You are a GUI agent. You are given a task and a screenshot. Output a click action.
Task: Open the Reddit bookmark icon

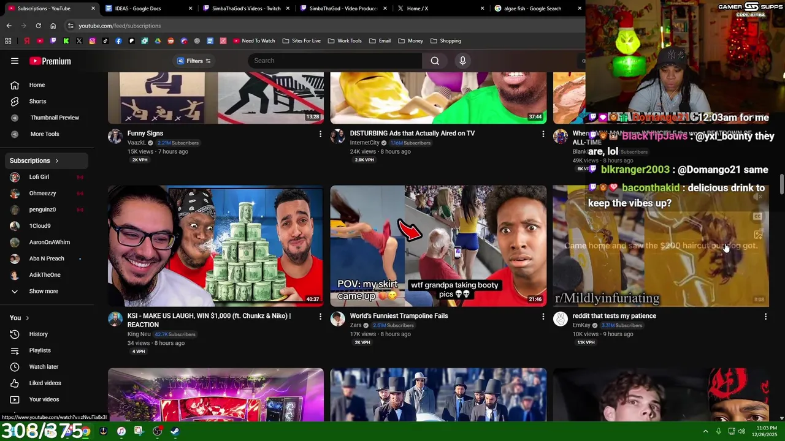pyautogui.click(x=170, y=41)
